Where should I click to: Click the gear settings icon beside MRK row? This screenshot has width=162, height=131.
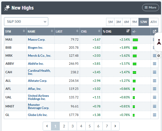(x=159, y=56)
